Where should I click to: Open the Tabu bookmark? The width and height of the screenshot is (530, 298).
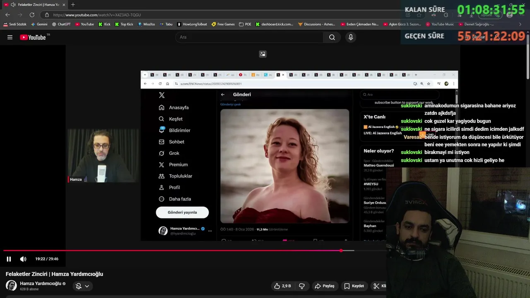166,24
